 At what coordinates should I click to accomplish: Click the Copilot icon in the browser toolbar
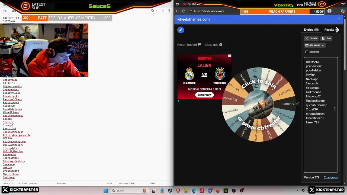[343, 11]
